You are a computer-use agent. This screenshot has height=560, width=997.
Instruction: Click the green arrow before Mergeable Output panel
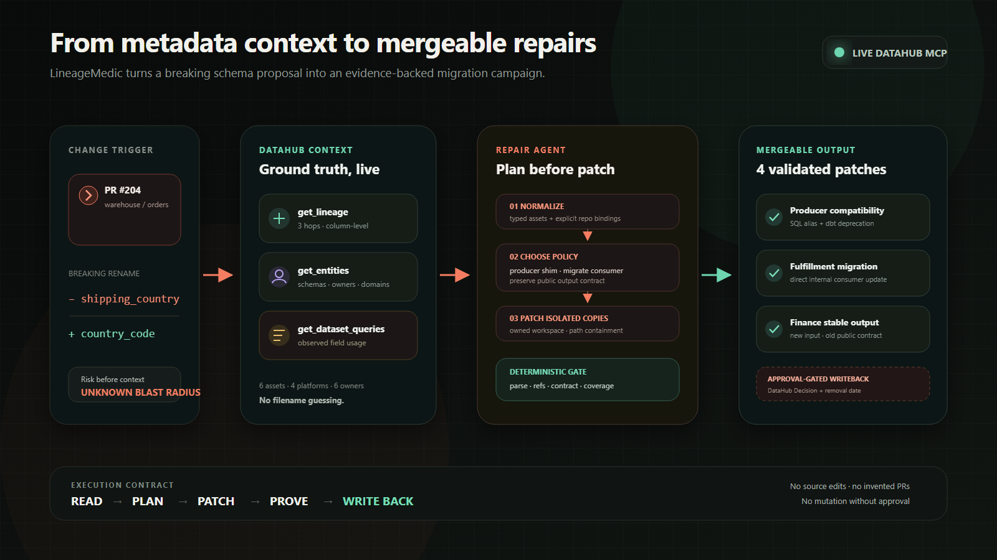(717, 275)
